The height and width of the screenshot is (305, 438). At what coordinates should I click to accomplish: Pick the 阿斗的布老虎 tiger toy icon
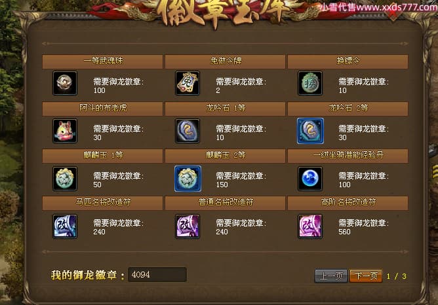[x=65, y=131]
